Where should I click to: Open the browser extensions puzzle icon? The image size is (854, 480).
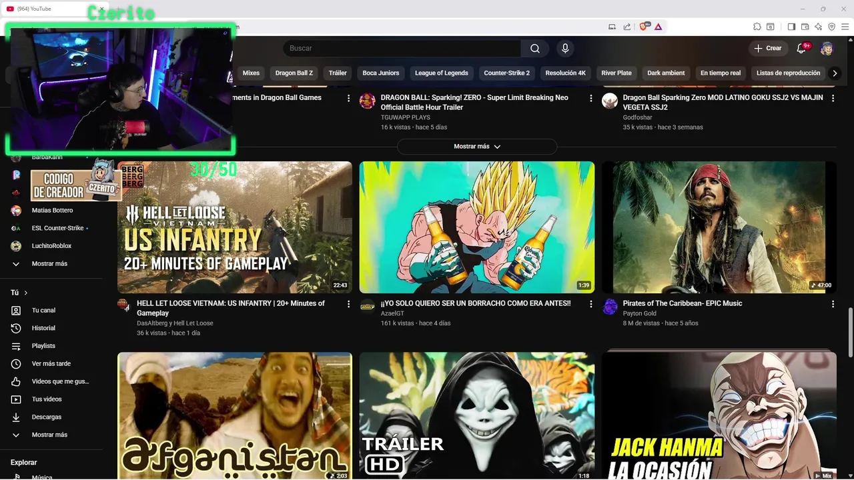757,27
